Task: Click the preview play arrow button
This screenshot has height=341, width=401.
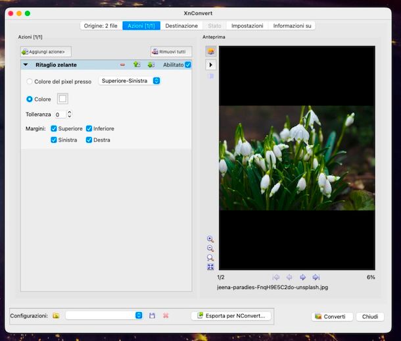Action: 211,65
